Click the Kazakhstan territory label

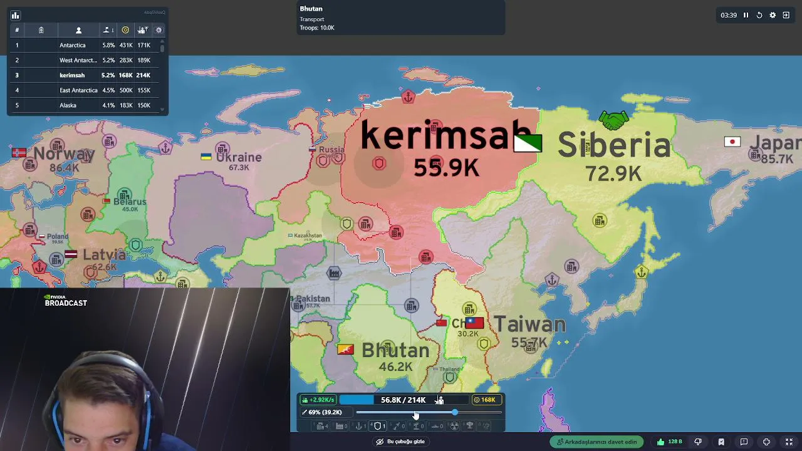[308, 236]
